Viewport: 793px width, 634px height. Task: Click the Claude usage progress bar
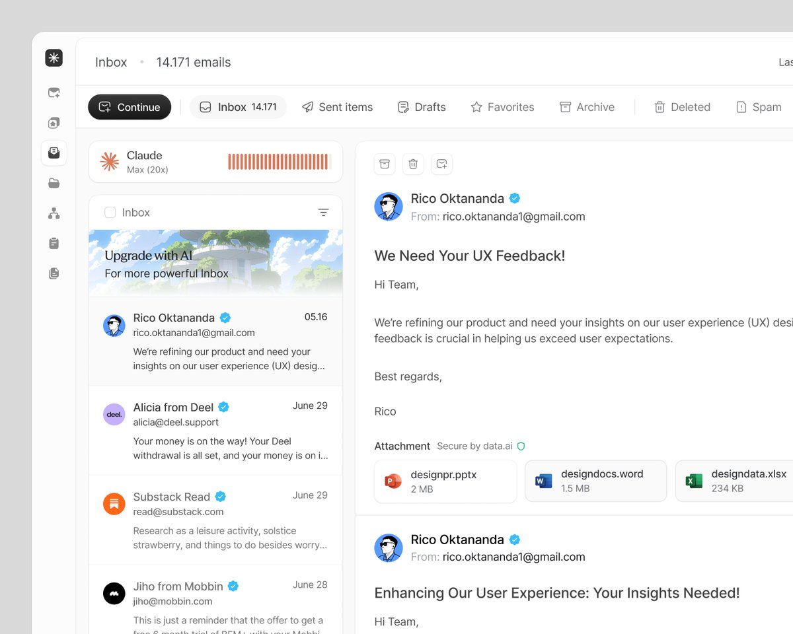[280, 162]
